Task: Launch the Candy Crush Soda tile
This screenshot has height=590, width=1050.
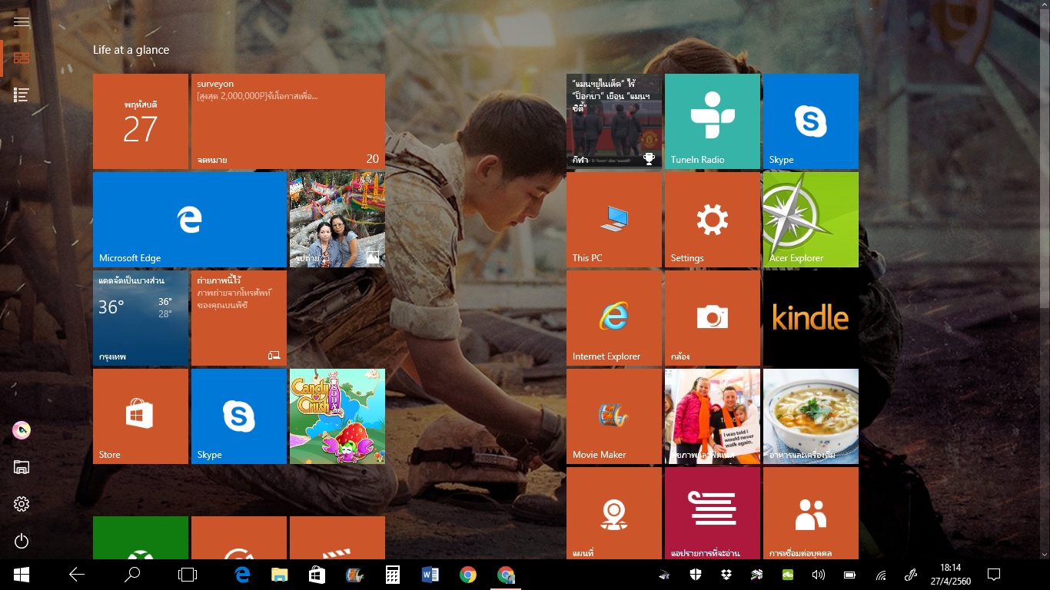Action: tap(337, 416)
